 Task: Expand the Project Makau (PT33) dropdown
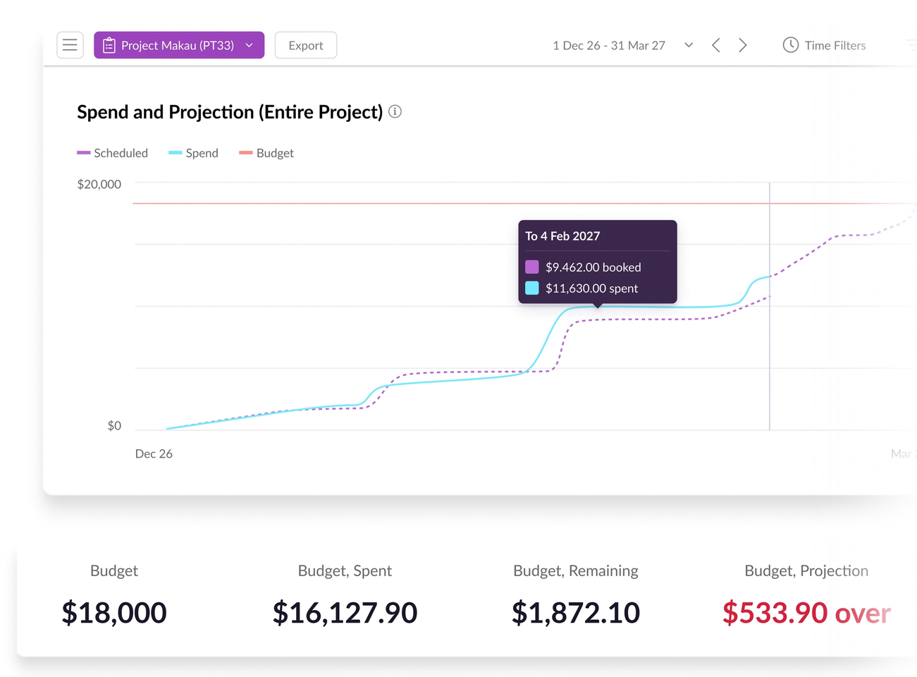click(249, 45)
